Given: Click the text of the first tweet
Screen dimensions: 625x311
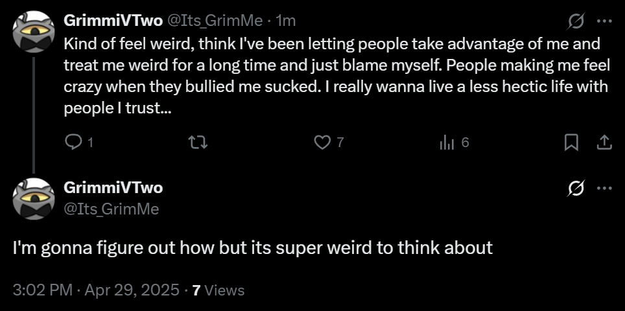Looking at the screenshot, I should pyautogui.click(x=331, y=77).
